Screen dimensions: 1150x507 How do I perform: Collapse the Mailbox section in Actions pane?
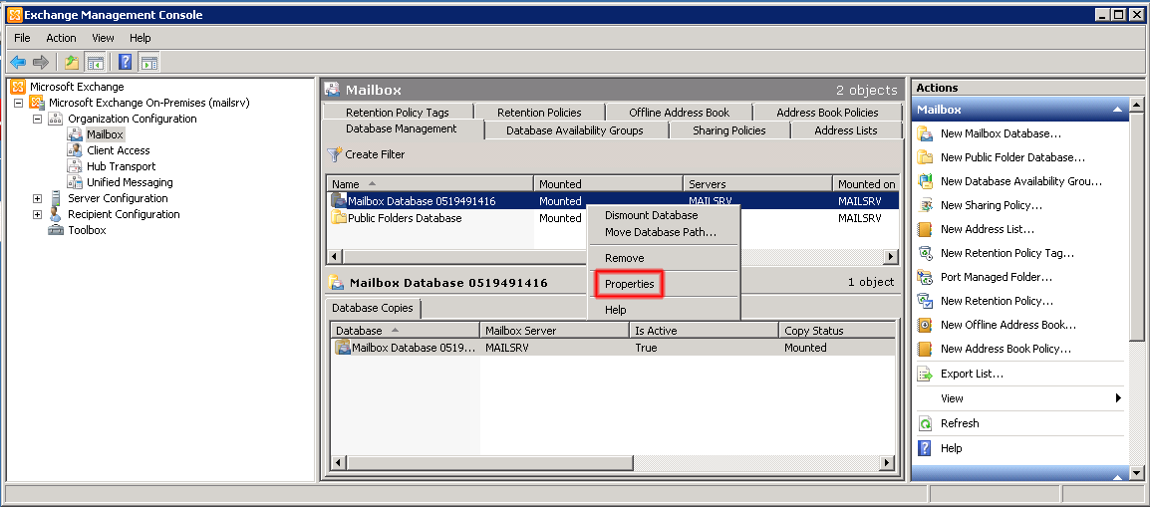[1117, 110]
